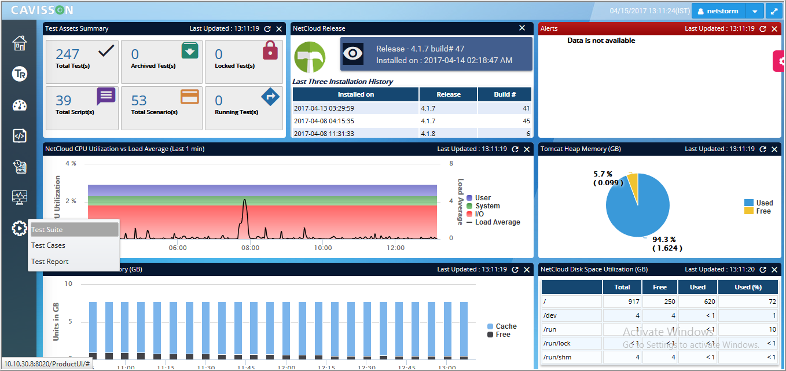Click the Used (%) disk column header

point(748,287)
